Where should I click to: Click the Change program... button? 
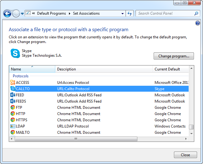pyautogui.click(x=174, y=56)
